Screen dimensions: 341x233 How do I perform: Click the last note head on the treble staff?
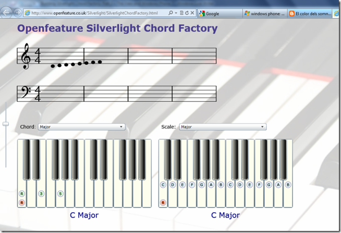click(x=100, y=62)
